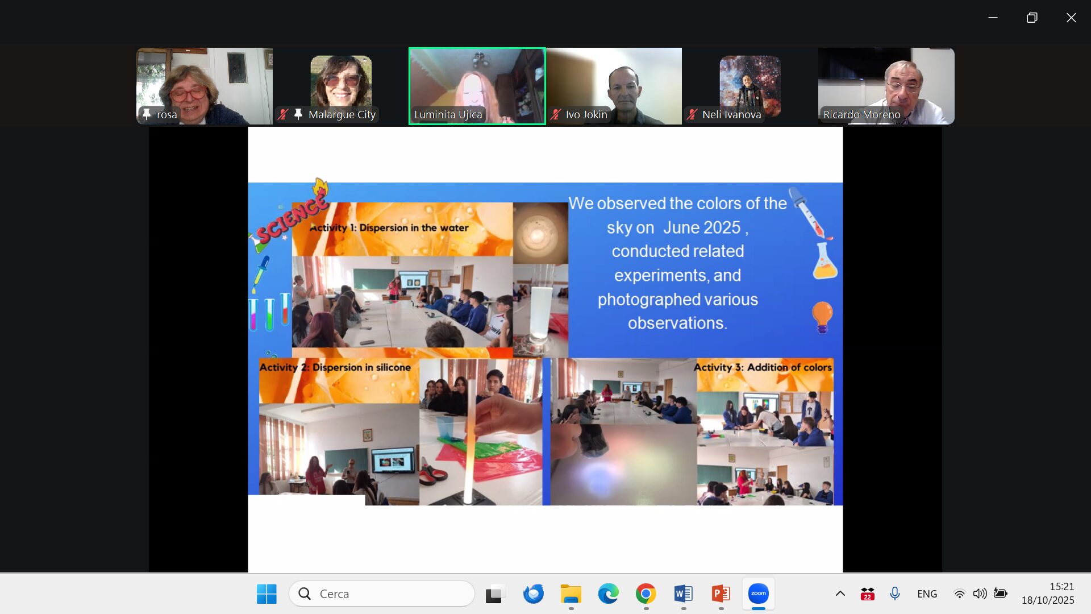Image resolution: width=1091 pixels, height=614 pixels.
Task: Click Malargue City's muted microphone icon
Action: (283, 114)
